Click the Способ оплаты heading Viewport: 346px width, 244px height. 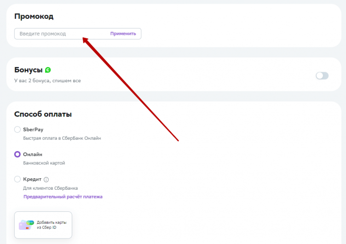coord(43,114)
